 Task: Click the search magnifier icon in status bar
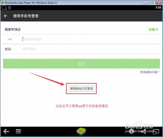click(4, 8)
